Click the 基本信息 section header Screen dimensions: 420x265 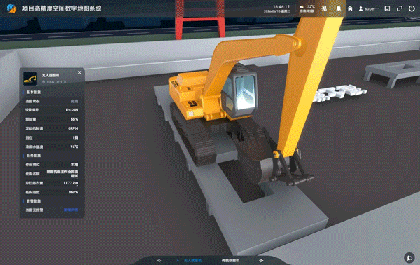coord(34,92)
